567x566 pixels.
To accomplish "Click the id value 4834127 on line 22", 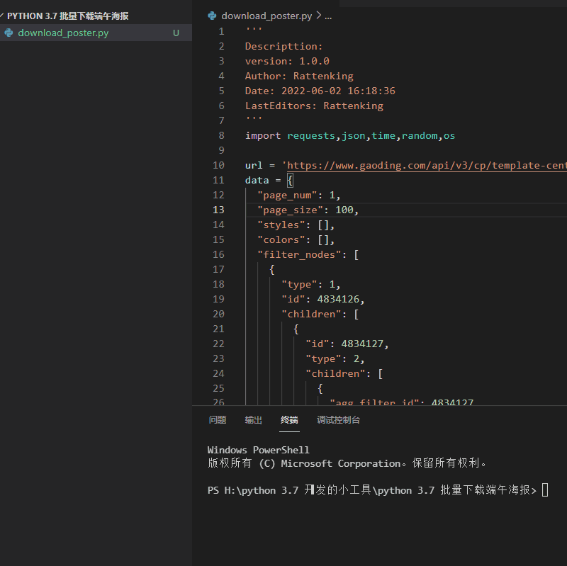I will (x=362, y=344).
